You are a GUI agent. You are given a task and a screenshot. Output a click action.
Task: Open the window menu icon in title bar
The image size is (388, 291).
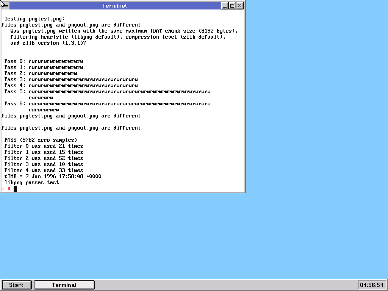tap(5, 6)
